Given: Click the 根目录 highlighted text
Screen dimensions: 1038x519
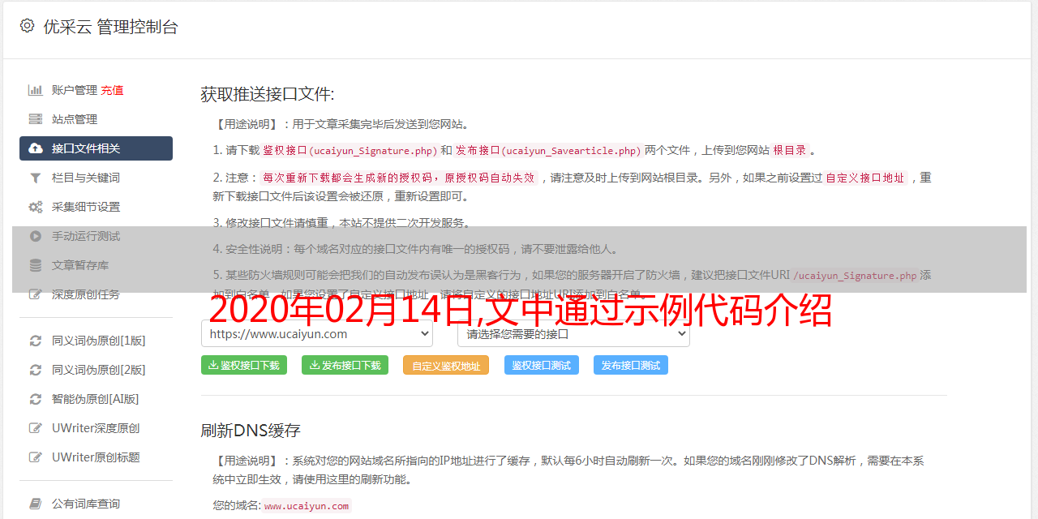Looking at the screenshot, I should click(790, 150).
